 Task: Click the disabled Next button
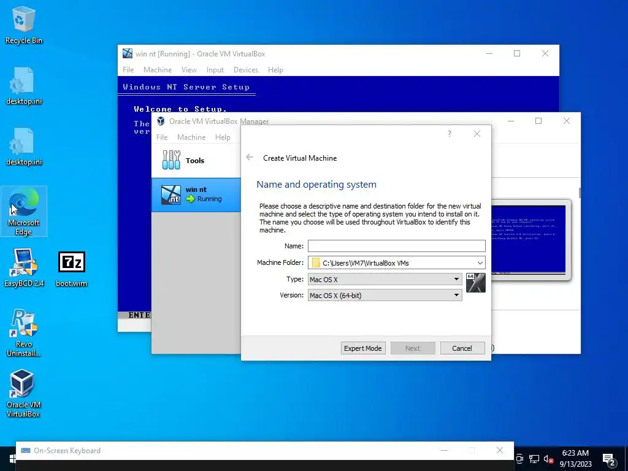pyautogui.click(x=413, y=348)
